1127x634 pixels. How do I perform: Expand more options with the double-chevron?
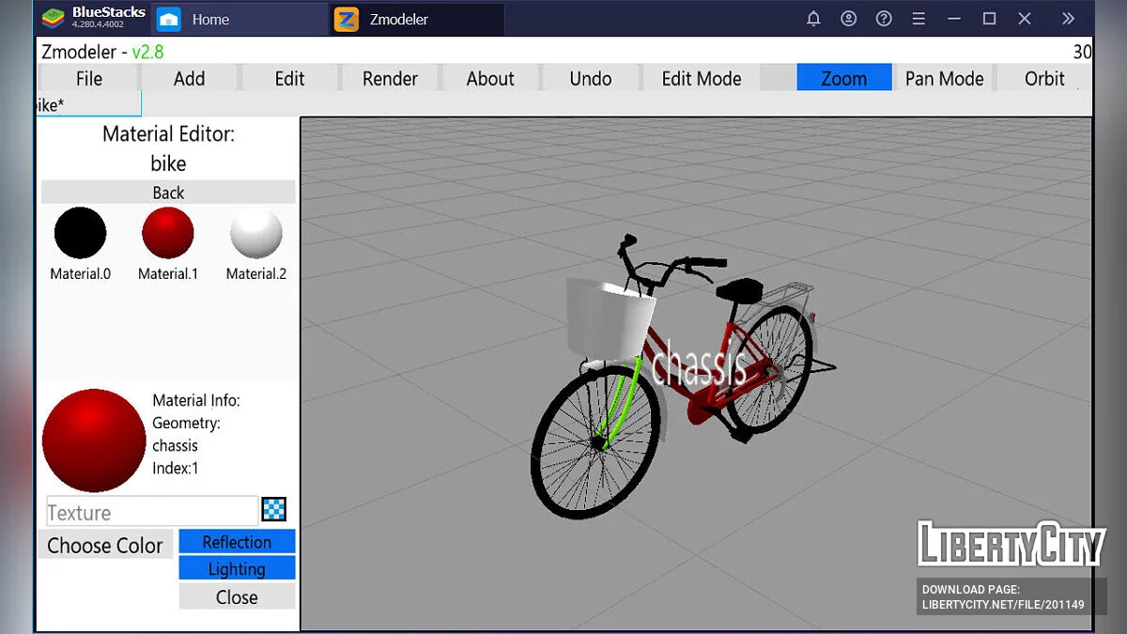1068,19
